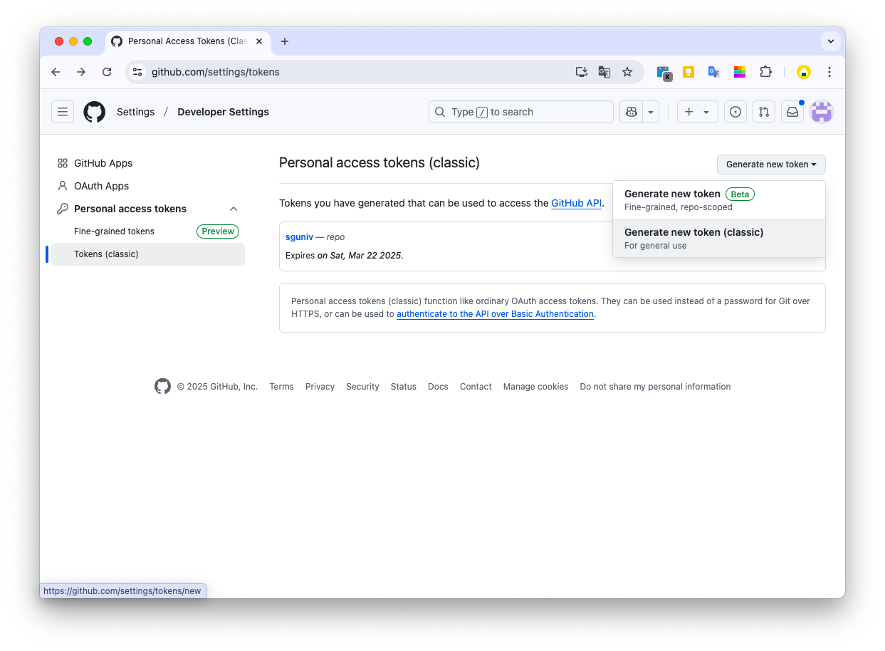
Task: Open the Privacy footer link
Action: [x=320, y=387]
